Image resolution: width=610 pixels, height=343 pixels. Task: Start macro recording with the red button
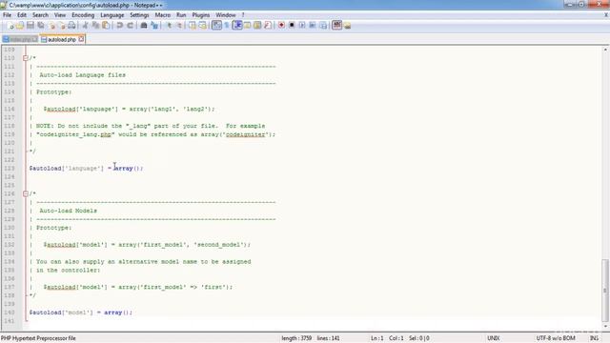point(281,26)
